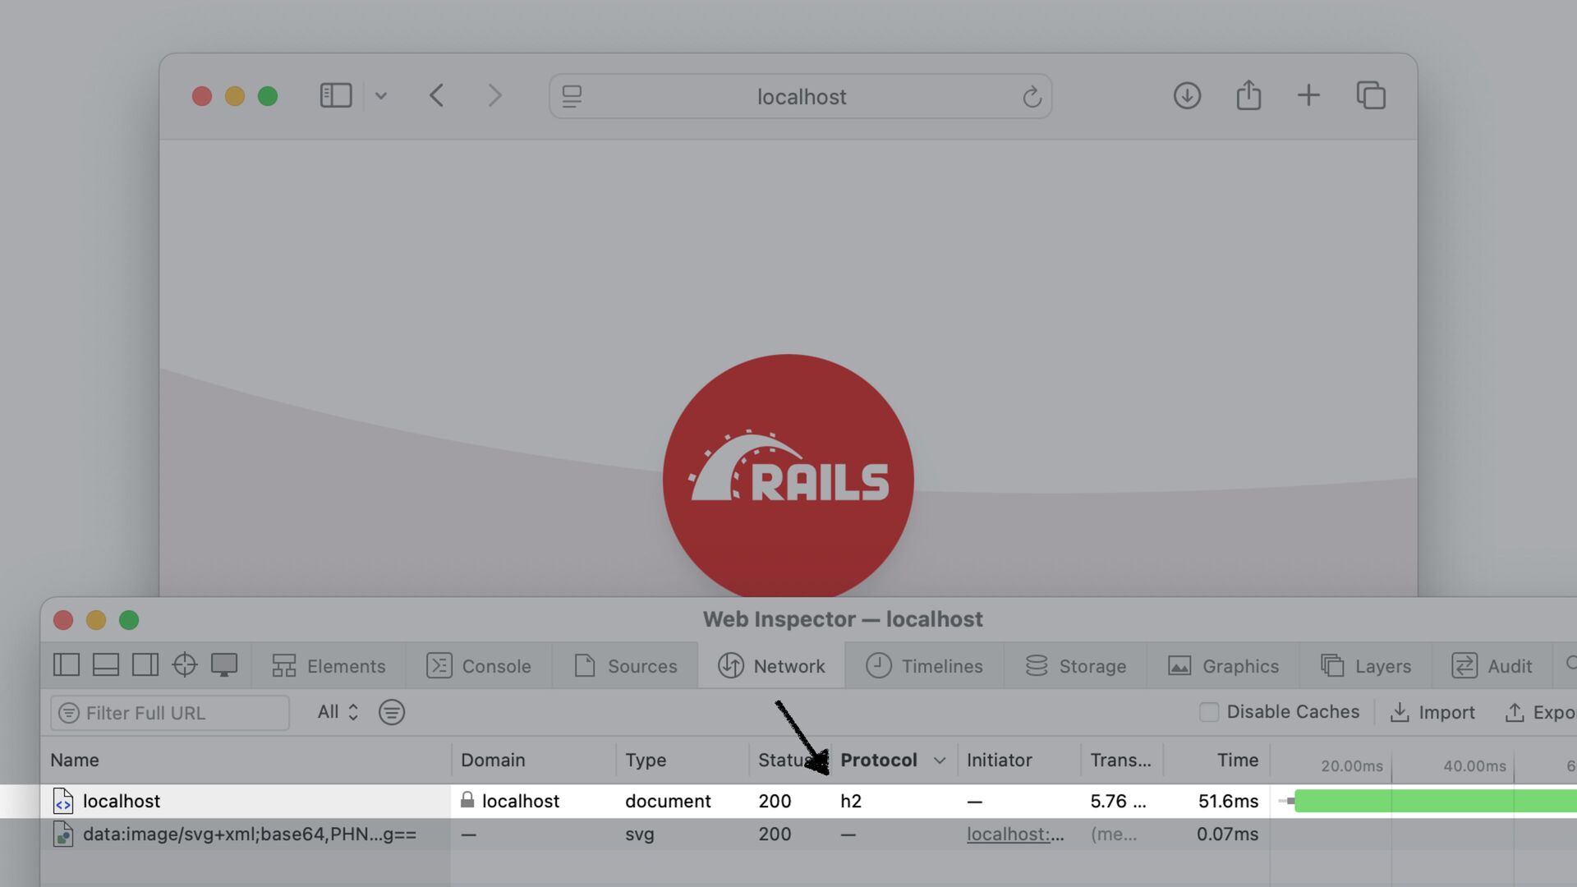Click the Safari sidebar toggle icon
The image size is (1577, 887).
pyautogui.click(x=335, y=96)
